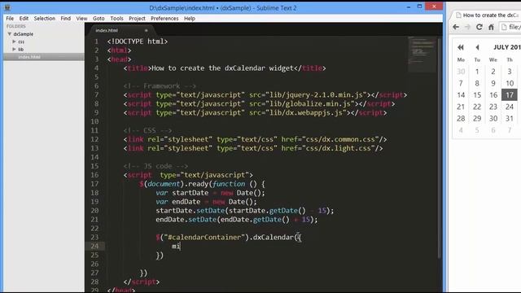Select day 31 in the calendar

click(x=510, y=118)
